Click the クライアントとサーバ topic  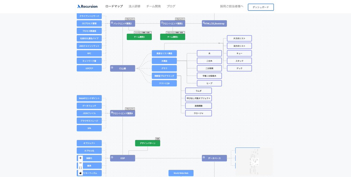(x=89, y=16)
